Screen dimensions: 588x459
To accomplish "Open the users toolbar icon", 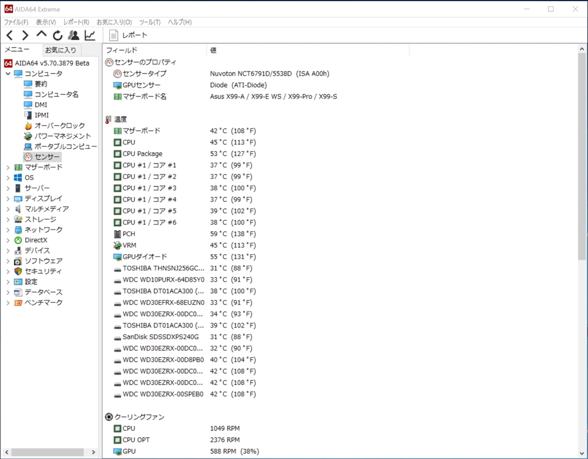I will (x=73, y=36).
